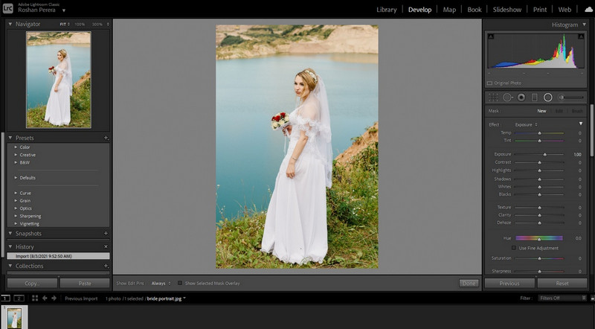Switch to Grid view icon in filmstrip bar
This screenshot has height=329, width=595.
point(35,298)
